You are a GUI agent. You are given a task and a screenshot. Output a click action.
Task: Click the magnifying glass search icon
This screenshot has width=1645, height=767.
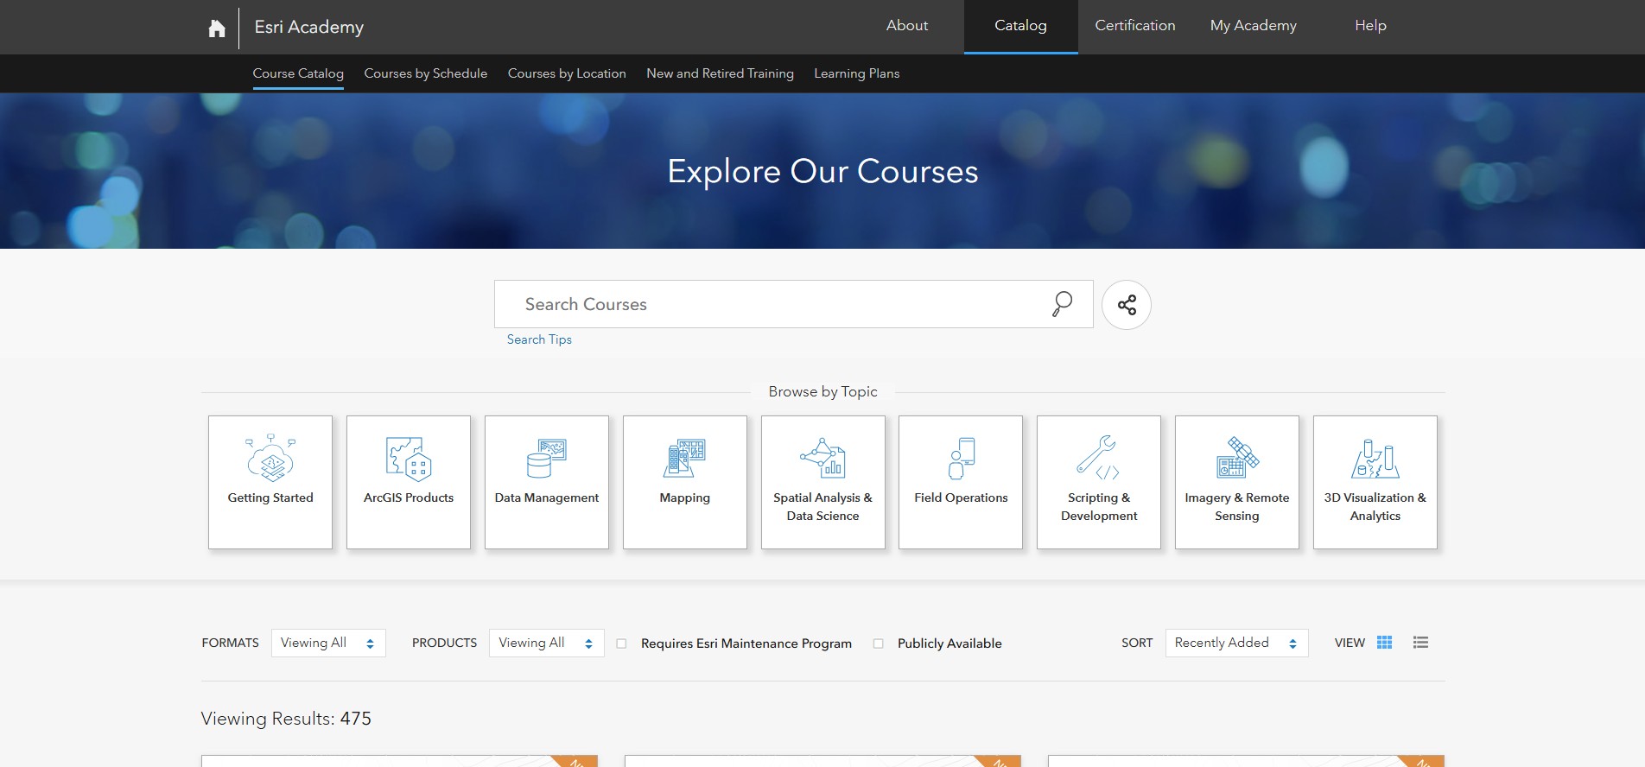1062,304
